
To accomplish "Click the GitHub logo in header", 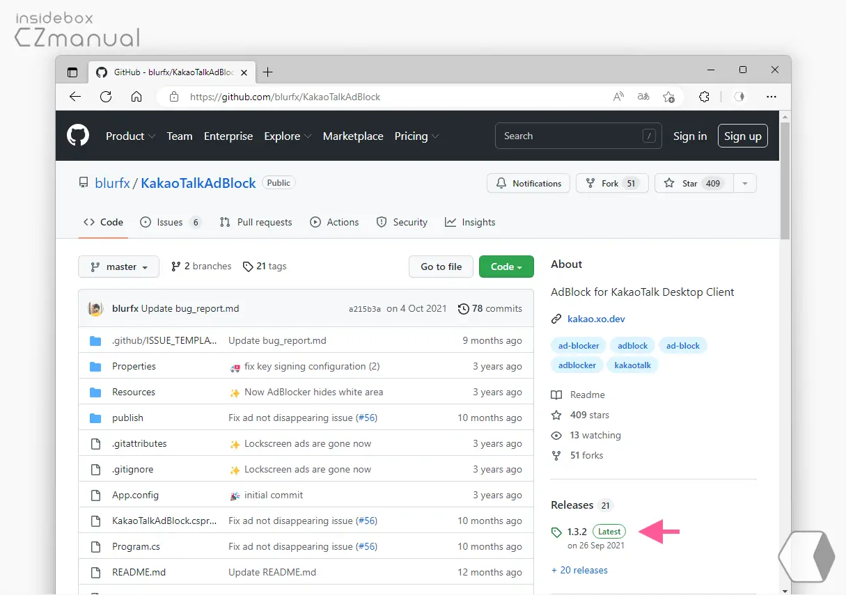I will point(78,136).
